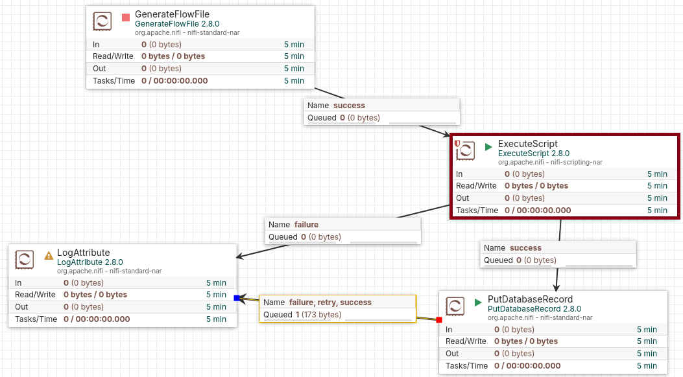The image size is (683, 377).
Task: Click the green running icon on ExecuteScript
Action: (488, 147)
